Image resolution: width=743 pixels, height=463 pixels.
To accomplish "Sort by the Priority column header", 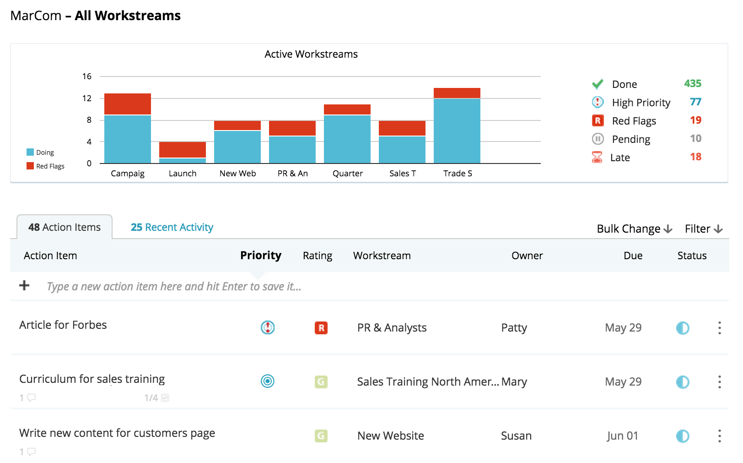I will click(x=261, y=255).
